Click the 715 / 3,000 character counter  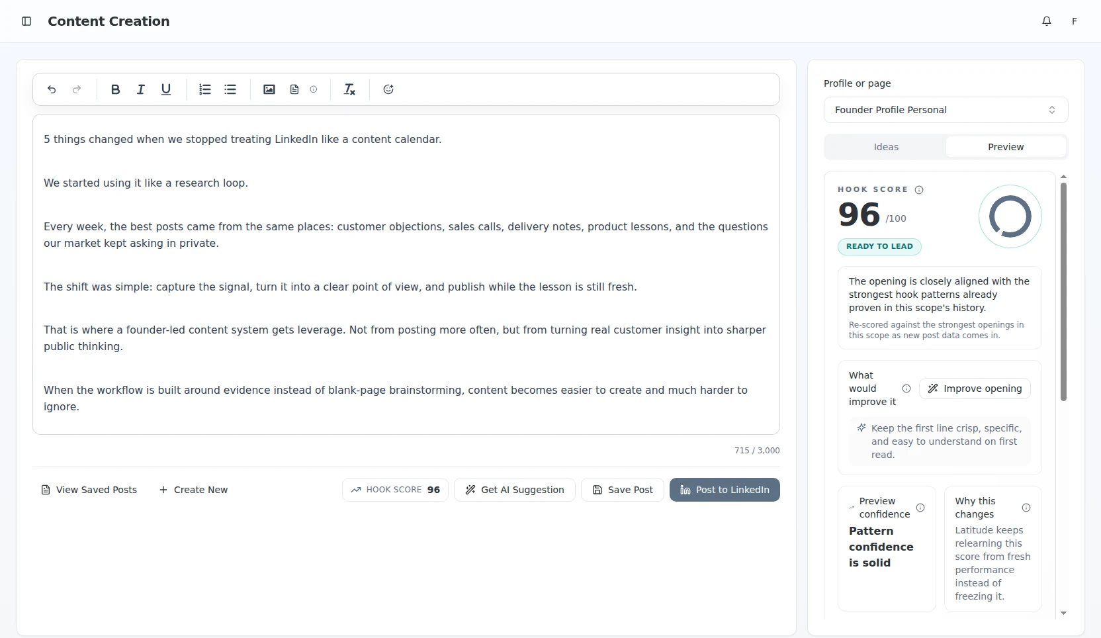(x=757, y=450)
